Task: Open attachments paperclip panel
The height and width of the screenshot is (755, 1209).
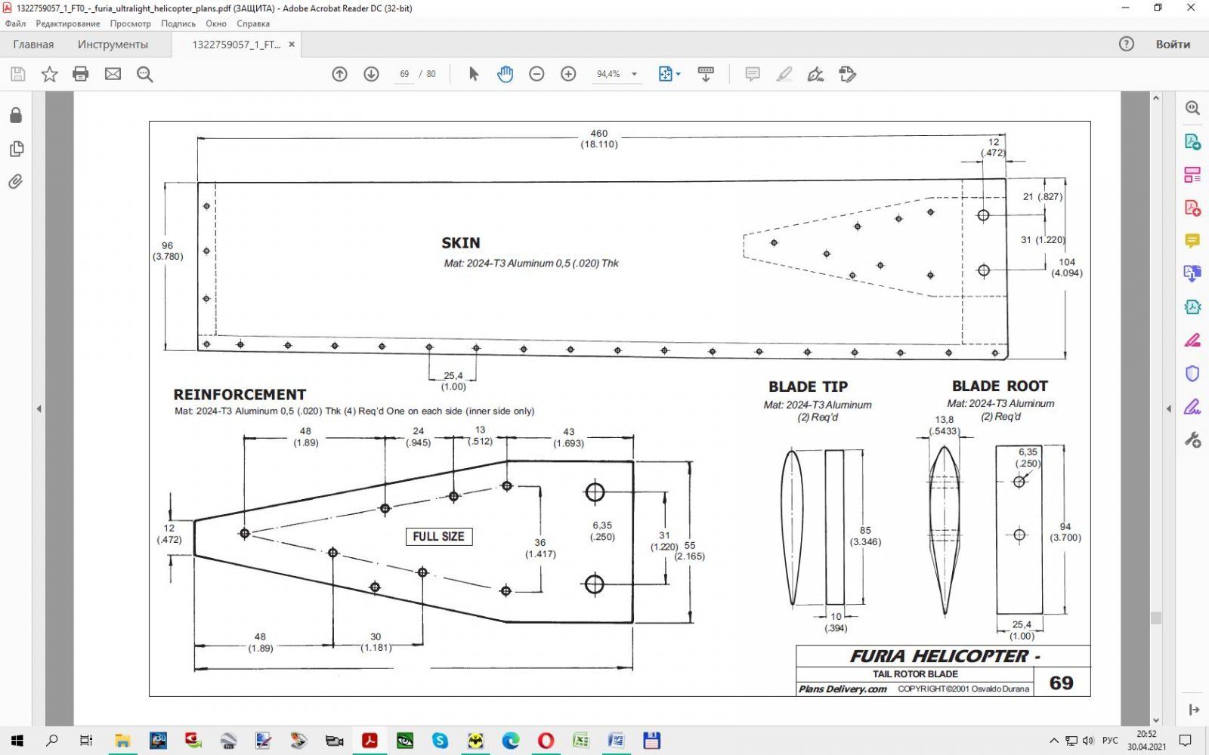Action: point(16,182)
